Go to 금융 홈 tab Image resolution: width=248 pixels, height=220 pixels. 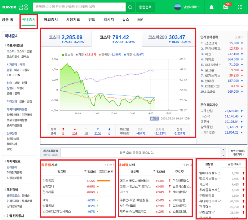click(x=7, y=20)
